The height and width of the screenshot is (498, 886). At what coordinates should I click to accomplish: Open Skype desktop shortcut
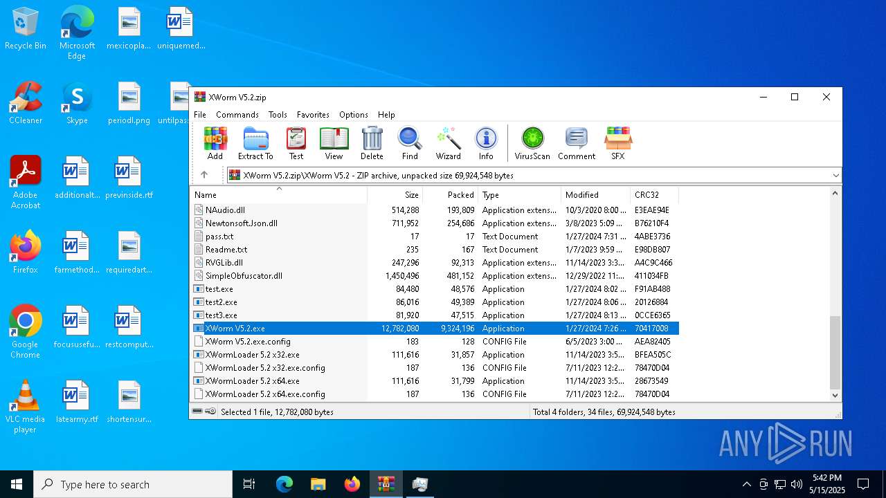point(77,104)
